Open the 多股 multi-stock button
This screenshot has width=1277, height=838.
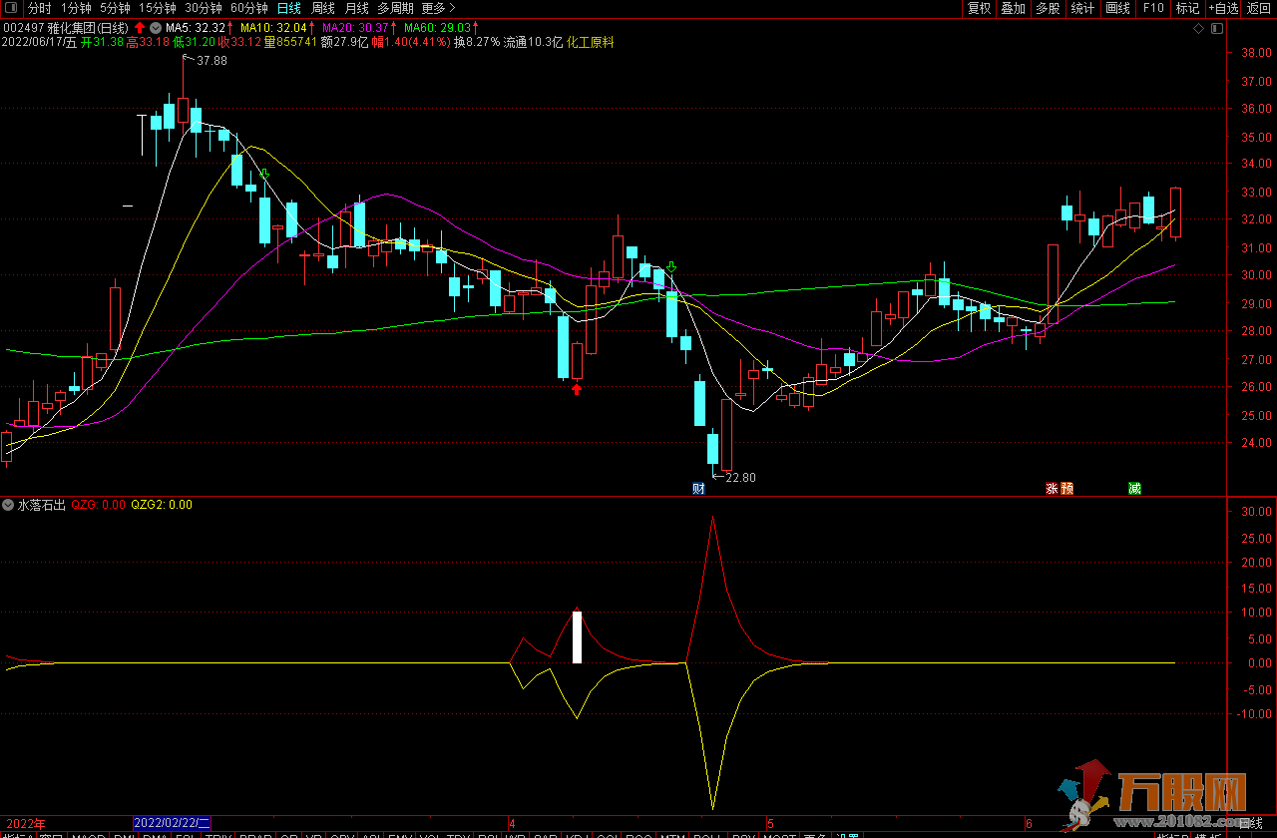click(1048, 8)
